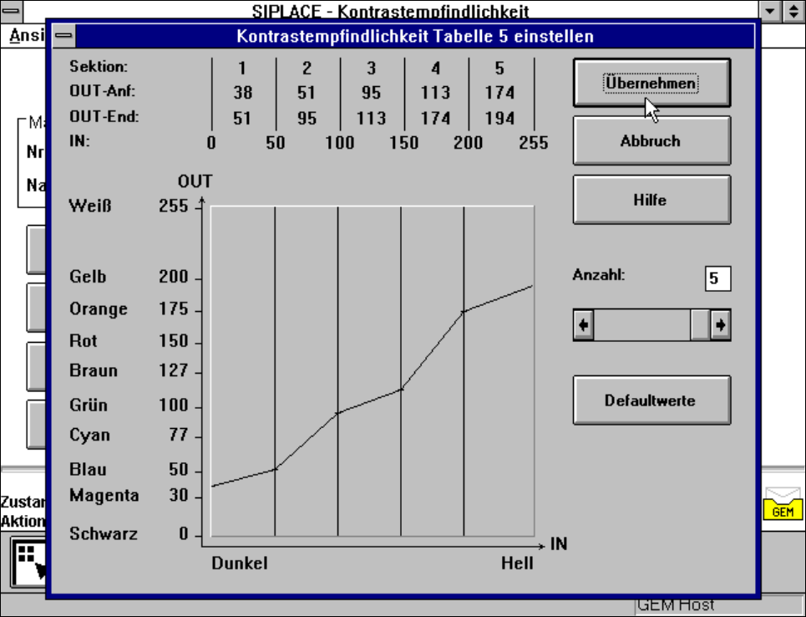Select section 1 OUT-End value 51

click(242, 118)
